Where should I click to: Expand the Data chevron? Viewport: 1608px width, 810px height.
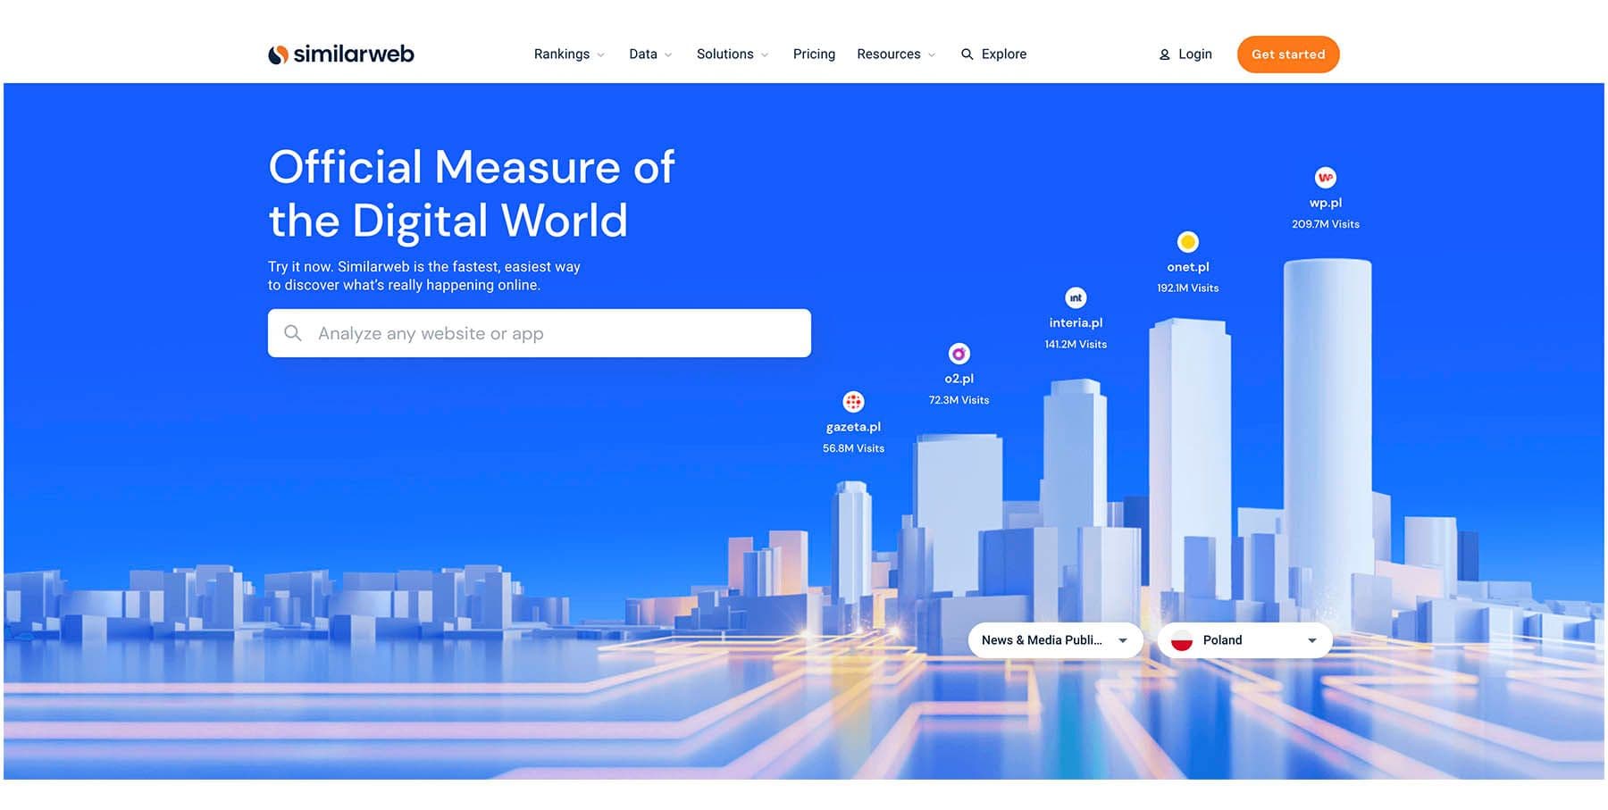pos(667,55)
